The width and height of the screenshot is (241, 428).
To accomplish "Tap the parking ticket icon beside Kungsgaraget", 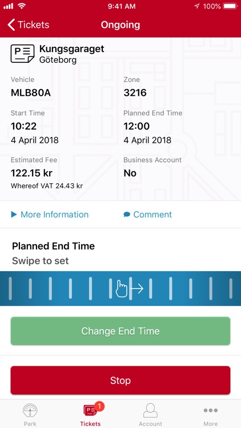I will 22,54.
